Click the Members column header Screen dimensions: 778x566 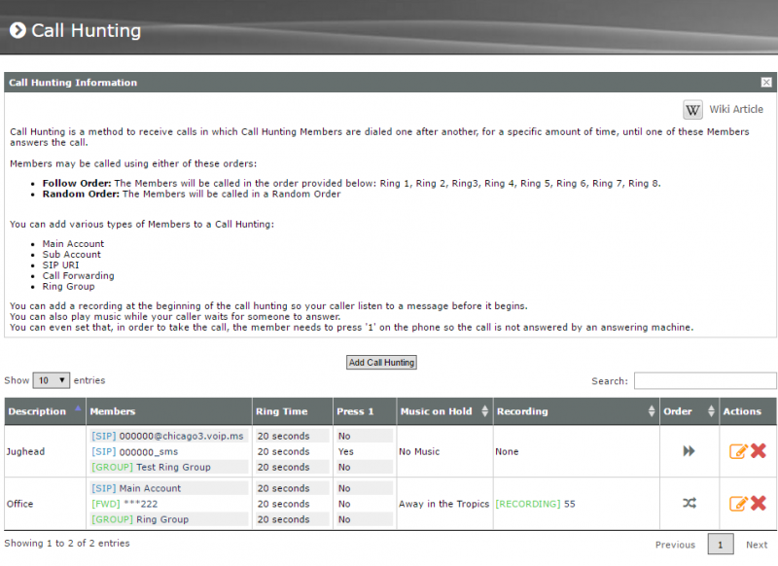[x=169, y=411]
